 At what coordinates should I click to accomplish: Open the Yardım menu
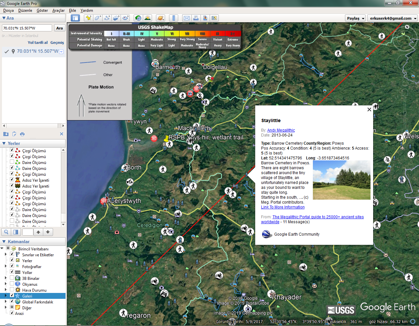click(x=86, y=10)
